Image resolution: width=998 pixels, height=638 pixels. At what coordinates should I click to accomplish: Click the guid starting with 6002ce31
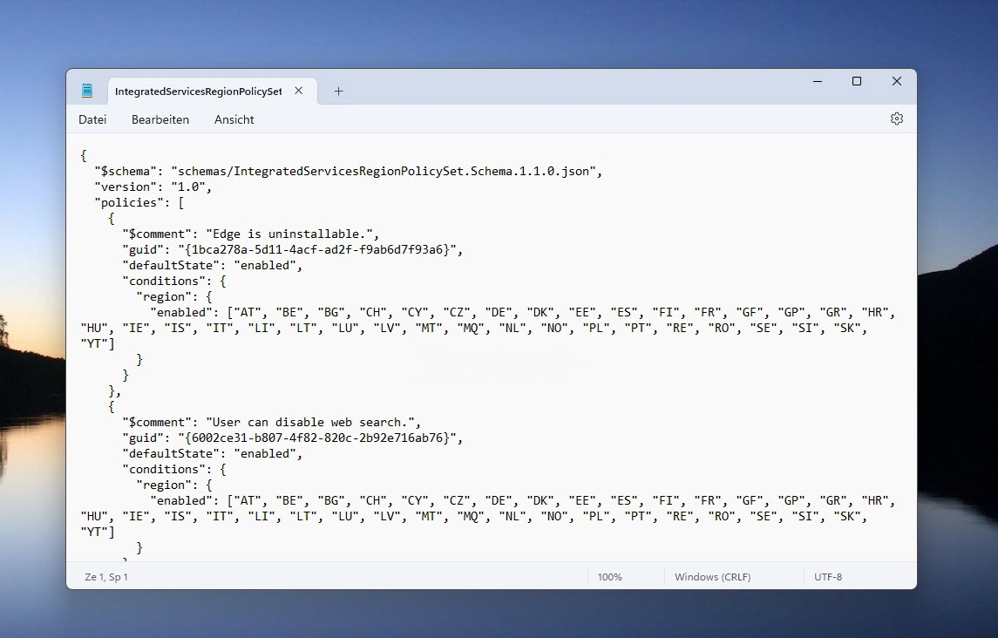coord(317,438)
